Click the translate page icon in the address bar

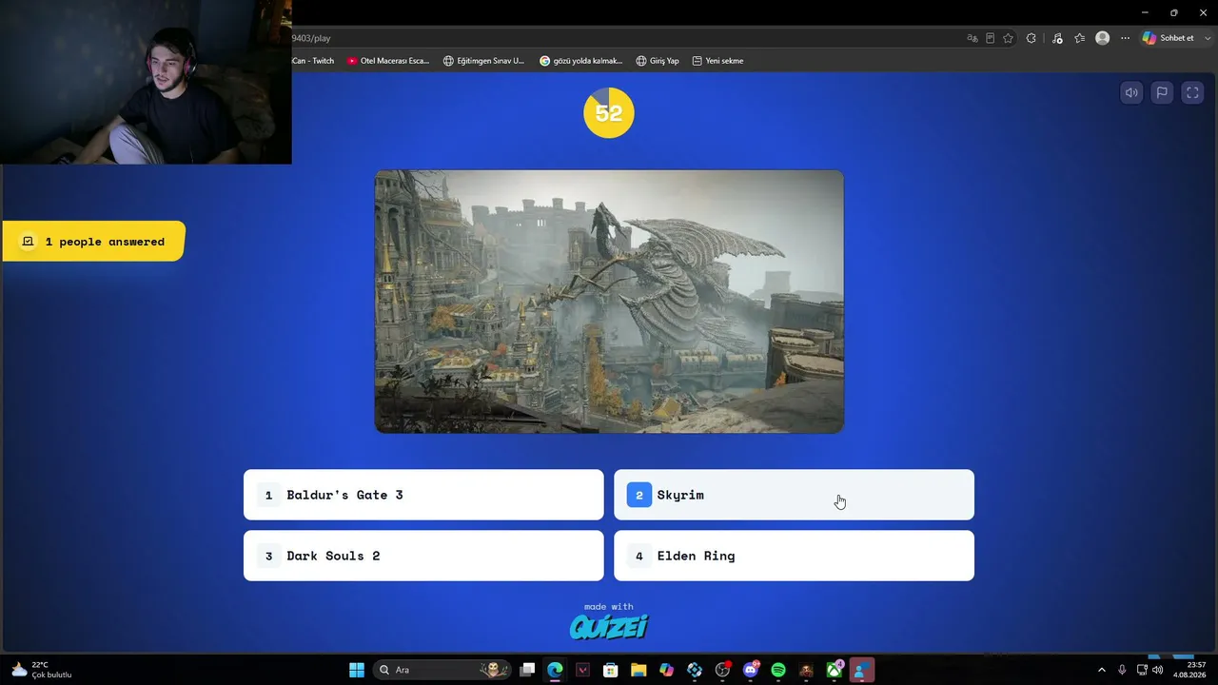pyautogui.click(x=972, y=38)
